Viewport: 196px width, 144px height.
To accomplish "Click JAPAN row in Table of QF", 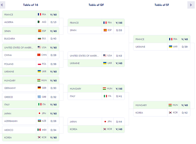I will [x=85, y=122].
